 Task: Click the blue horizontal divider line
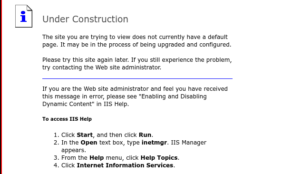coord(137,78)
